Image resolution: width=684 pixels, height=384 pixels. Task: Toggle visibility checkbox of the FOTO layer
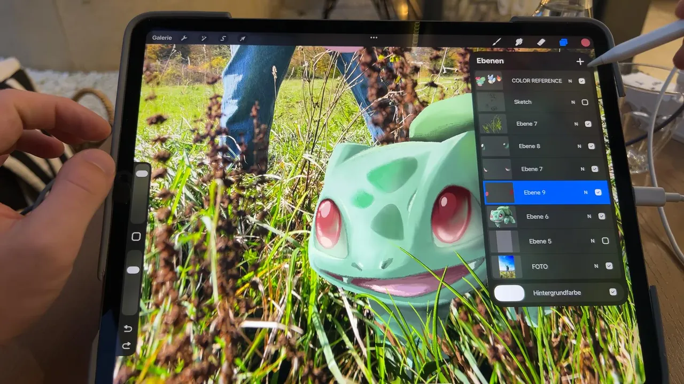click(609, 266)
